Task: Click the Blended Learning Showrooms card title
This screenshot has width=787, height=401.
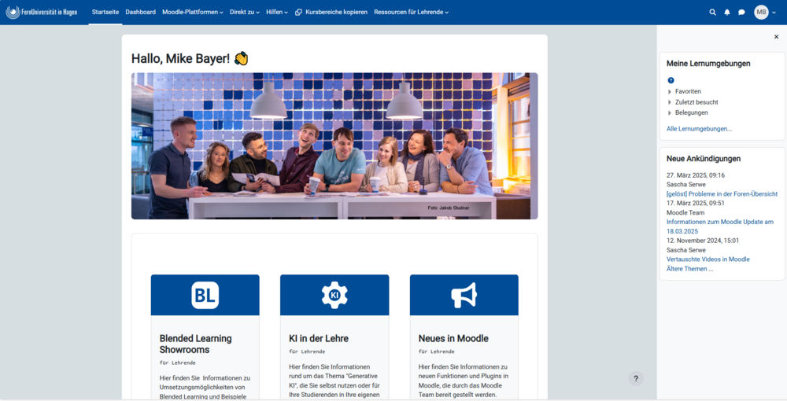Action: (196, 344)
